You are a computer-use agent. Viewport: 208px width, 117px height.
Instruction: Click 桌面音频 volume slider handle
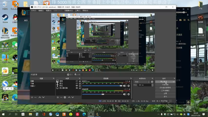click(x=103, y=94)
